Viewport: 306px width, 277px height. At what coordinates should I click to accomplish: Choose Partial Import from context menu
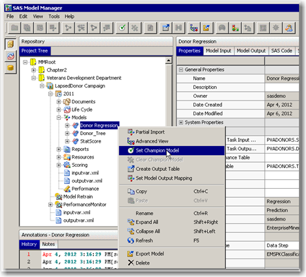(x=171, y=132)
